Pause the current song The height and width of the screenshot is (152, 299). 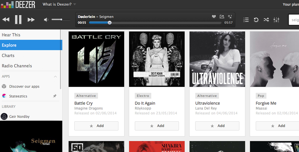pyautogui.click(x=18, y=19)
